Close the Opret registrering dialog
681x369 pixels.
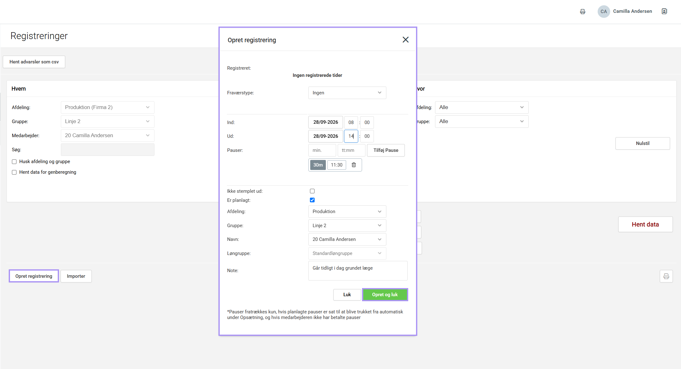click(x=405, y=40)
